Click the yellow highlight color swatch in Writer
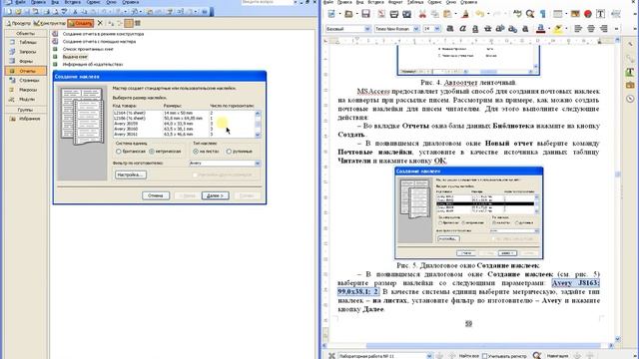This screenshot has width=639, height=359. pos(558,29)
